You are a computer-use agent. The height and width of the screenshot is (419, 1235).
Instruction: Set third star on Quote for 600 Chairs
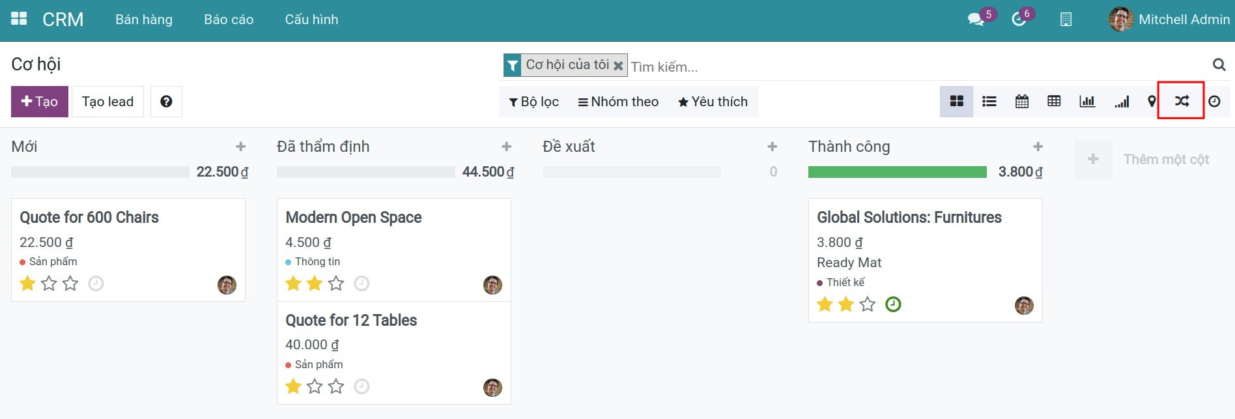pyautogui.click(x=70, y=283)
